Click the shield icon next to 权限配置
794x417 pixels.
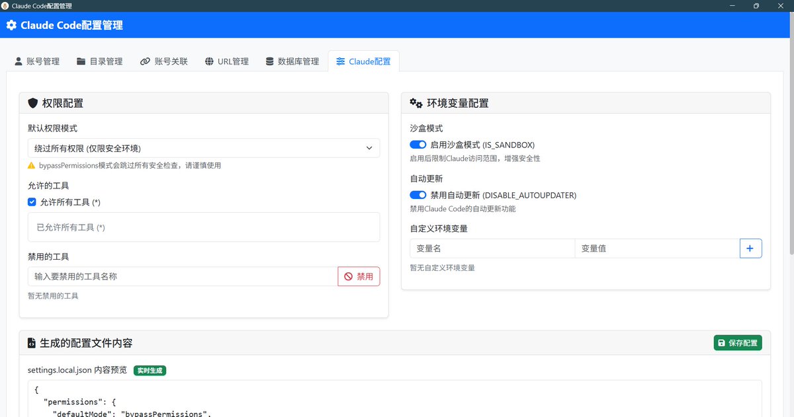[33, 103]
